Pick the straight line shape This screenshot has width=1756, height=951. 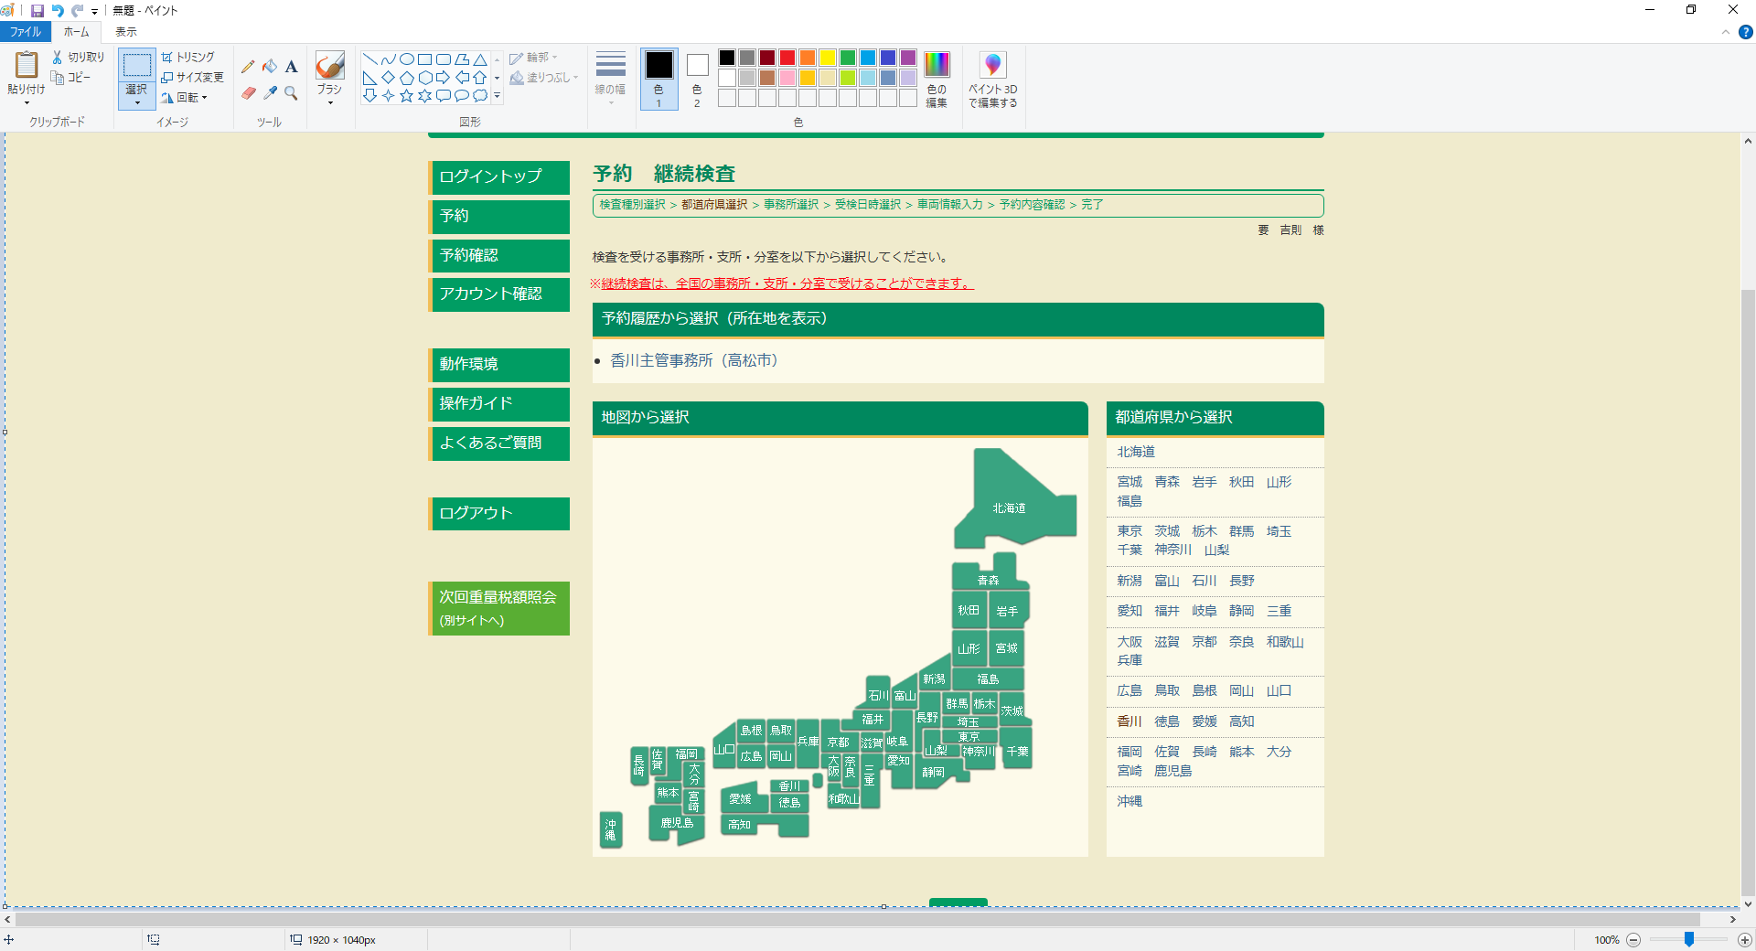[x=370, y=59]
